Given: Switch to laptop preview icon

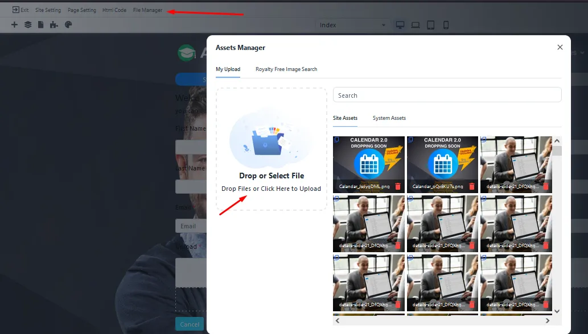Looking at the screenshot, I should (x=416, y=25).
